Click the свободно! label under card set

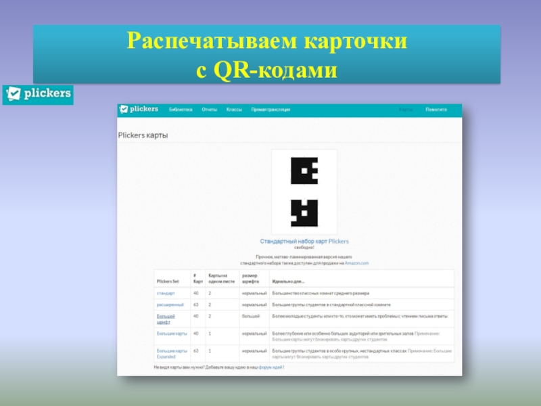coord(304,248)
